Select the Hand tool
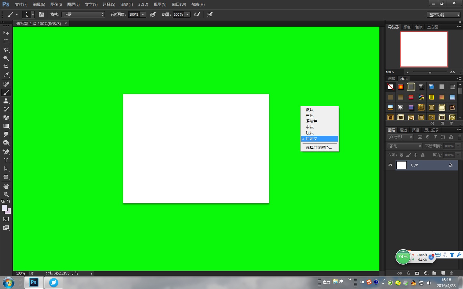 coord(6,186)
